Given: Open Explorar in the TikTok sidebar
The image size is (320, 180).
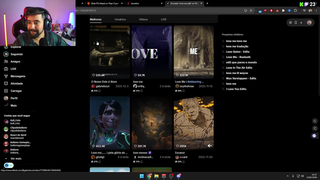Looking at the screenshot, I should click(16, 47).
